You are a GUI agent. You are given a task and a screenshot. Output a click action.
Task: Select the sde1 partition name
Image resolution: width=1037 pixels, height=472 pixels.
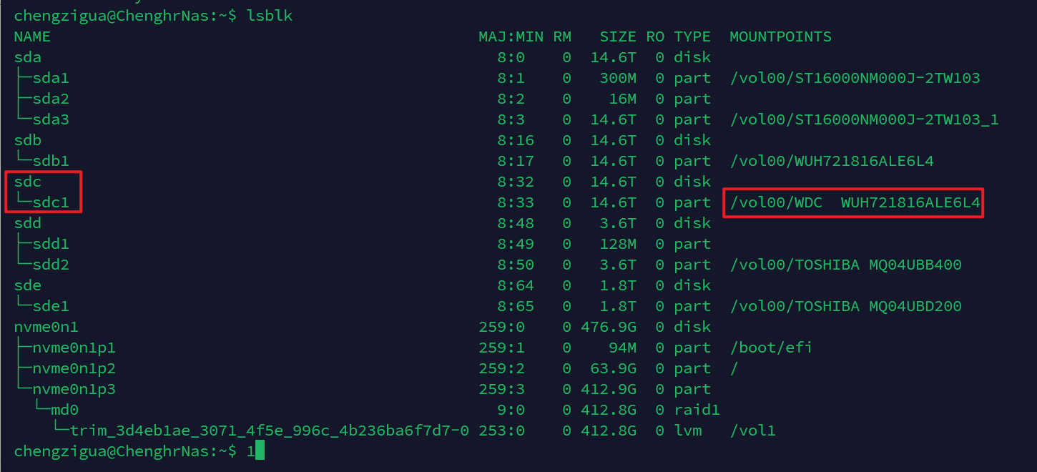[51, 306]
